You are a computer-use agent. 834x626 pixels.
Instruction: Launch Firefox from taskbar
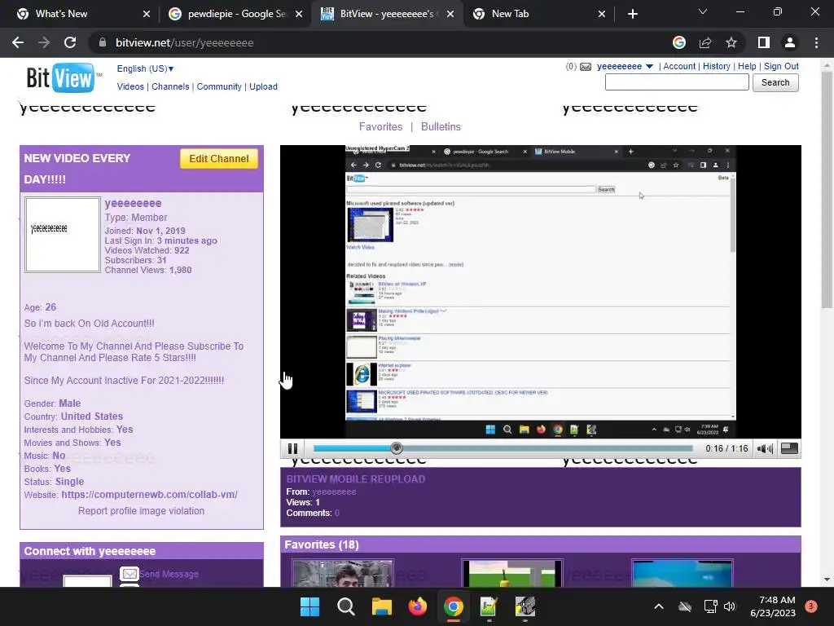(418, 606)
